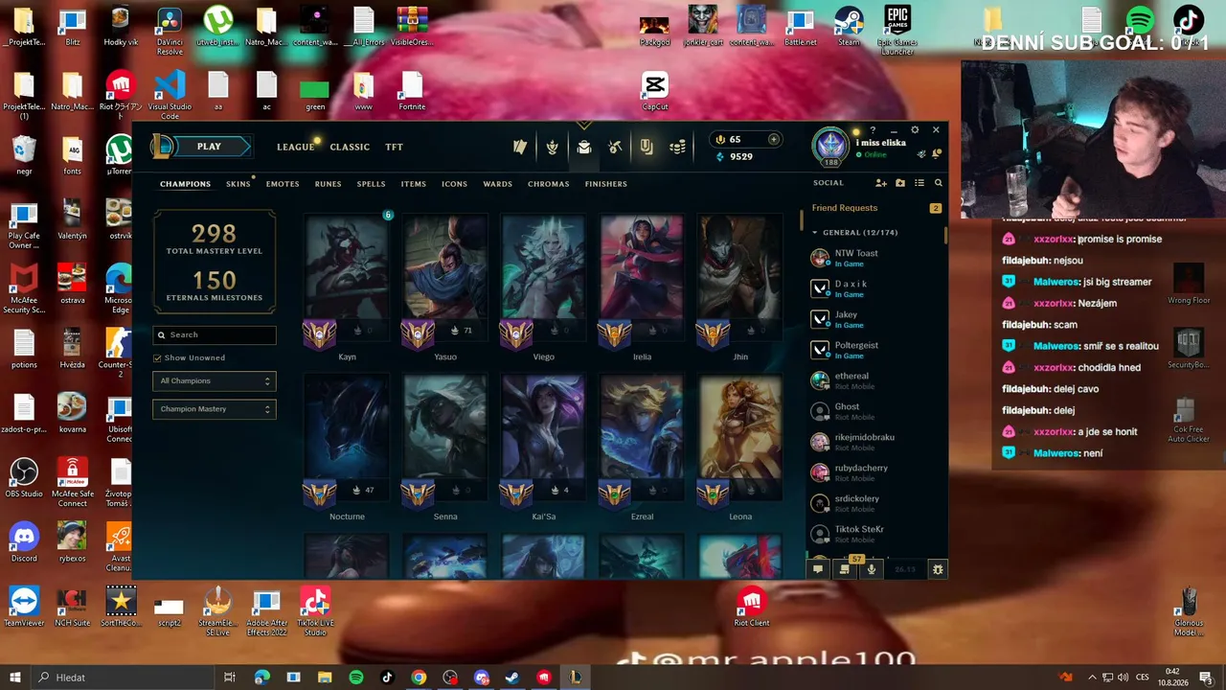Viewport: 1226px width, 690px height.
Task: Switch to the Items tab
Action: click(x=414, y=184)
